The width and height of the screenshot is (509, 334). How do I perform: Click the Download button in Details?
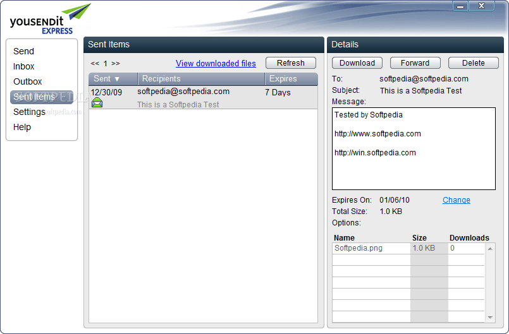pyautogui.click(x=357, y=63)
